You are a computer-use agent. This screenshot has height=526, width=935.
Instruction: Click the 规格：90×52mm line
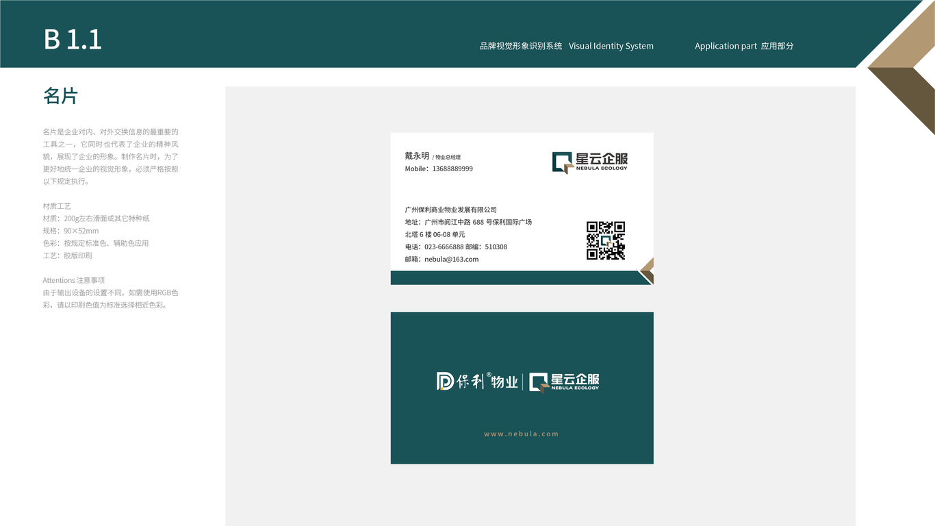tap(71, 231)
